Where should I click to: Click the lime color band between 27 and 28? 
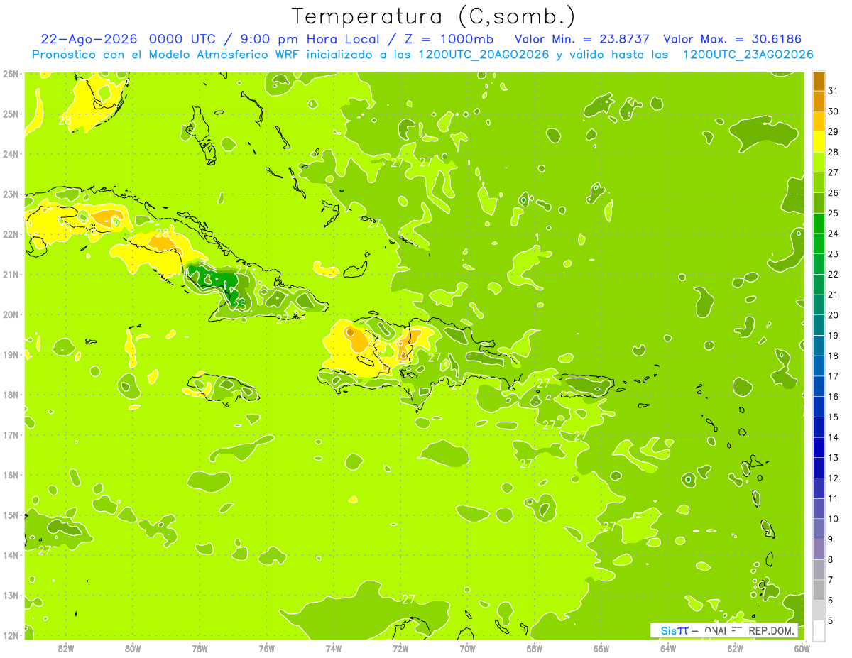point(819,163)
